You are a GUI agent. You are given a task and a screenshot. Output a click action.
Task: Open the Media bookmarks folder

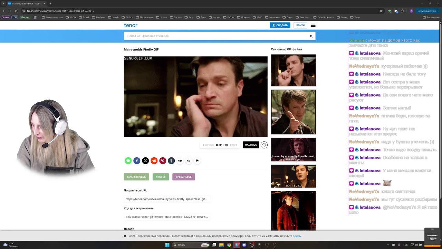[x=70, y=17]
